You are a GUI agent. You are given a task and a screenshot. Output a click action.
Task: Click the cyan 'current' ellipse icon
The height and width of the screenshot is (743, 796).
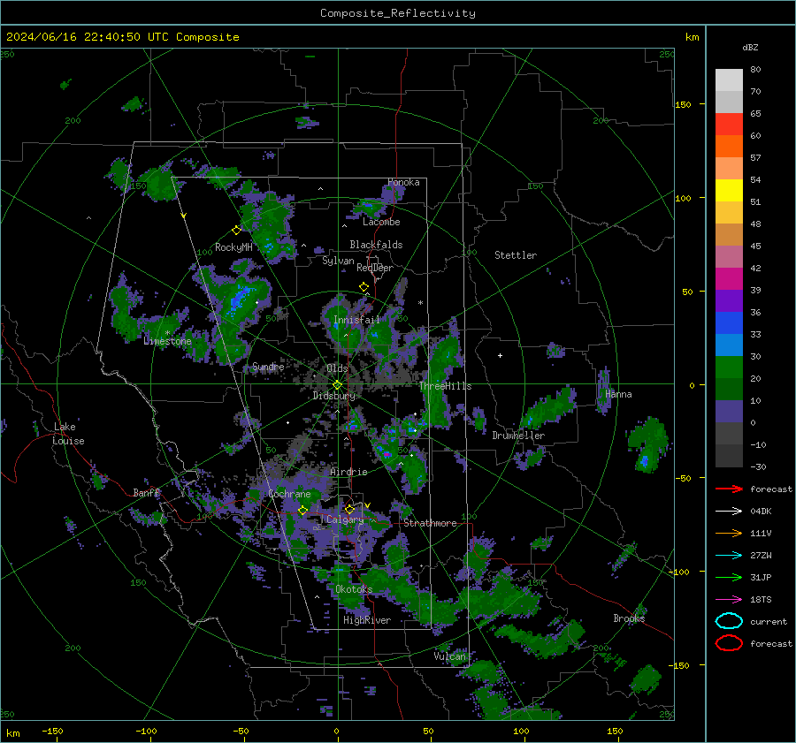729,621
